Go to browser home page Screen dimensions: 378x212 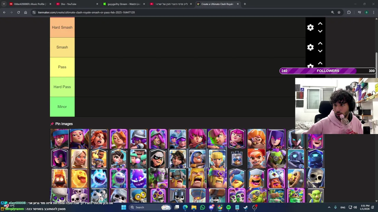pos(25,12)
